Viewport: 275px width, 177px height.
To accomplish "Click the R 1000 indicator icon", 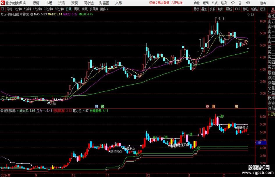I will click(x=273, y=10).
